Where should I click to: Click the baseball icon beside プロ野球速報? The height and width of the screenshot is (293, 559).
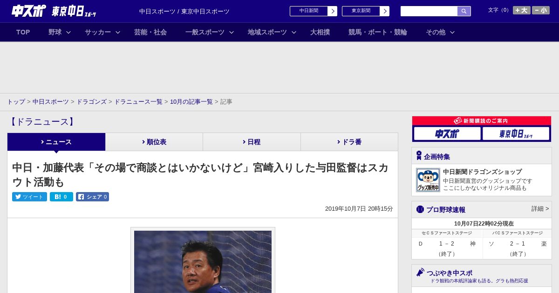click(420, 209)
